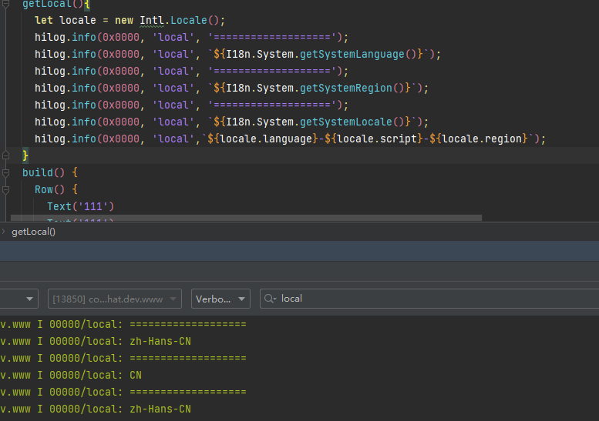Select the log line showing CN
The width and height of the screenshot is (599, 421).
tap(71, 376)
